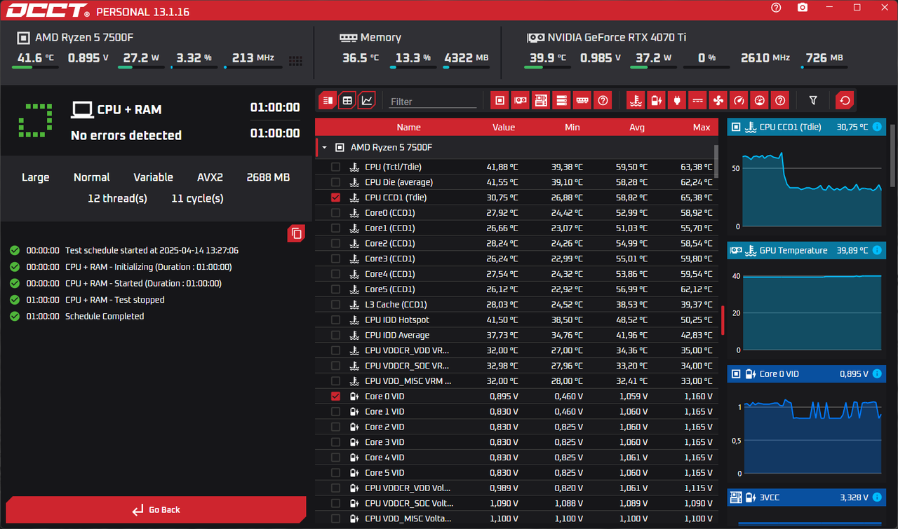Open the CPU core grid icon
Screen dimensions: 898x529
(295, 61)
